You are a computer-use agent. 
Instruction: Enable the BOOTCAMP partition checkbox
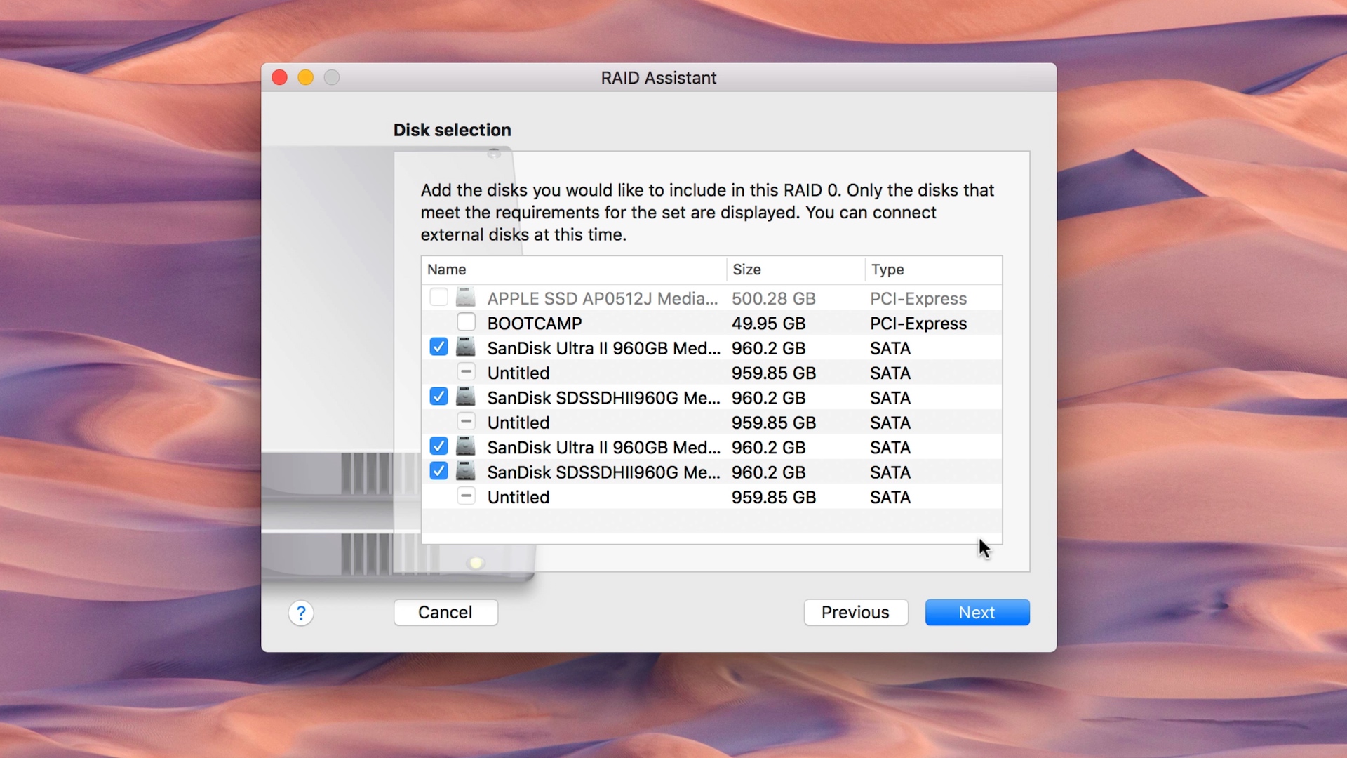coord(466,323)
